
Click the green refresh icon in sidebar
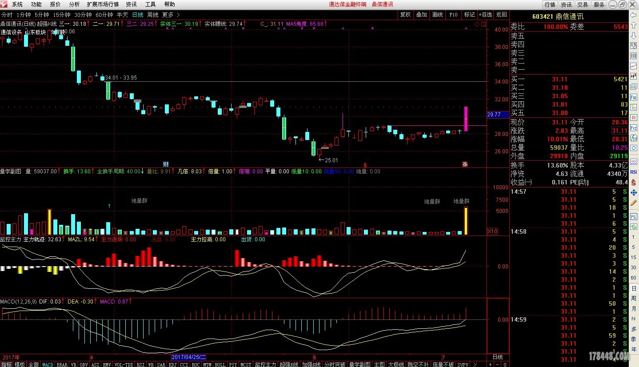[634, 226]
